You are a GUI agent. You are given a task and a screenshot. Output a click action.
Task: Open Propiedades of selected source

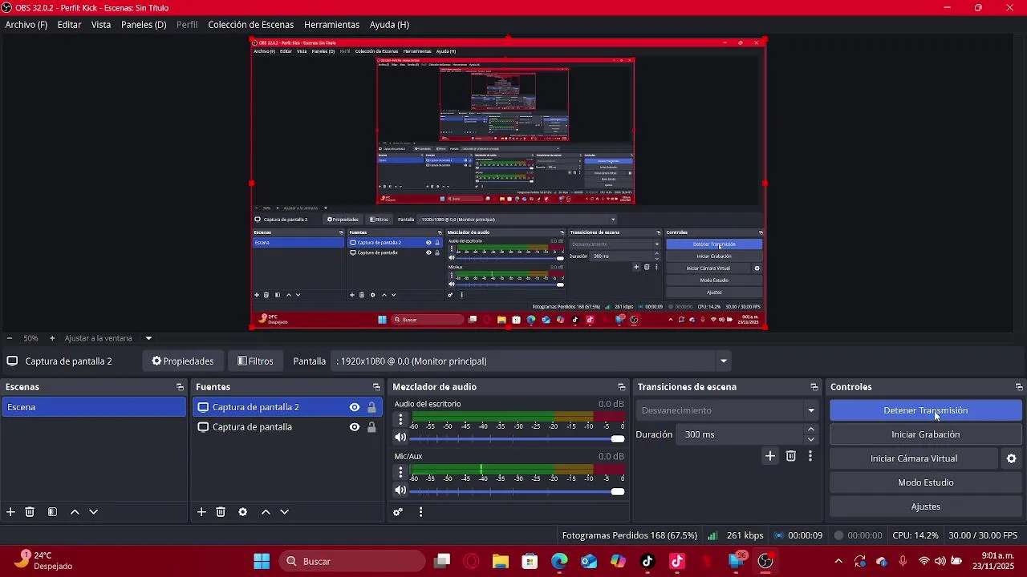pos(183,361)
